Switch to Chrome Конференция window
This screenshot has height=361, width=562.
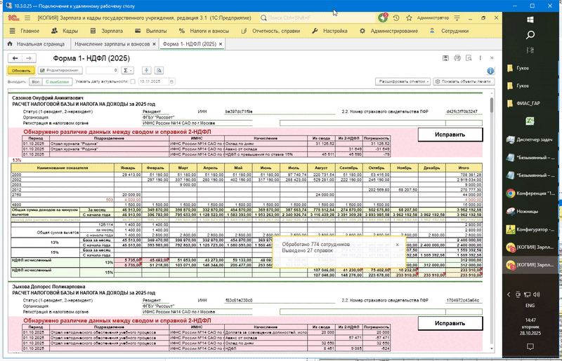click(531, 193)
